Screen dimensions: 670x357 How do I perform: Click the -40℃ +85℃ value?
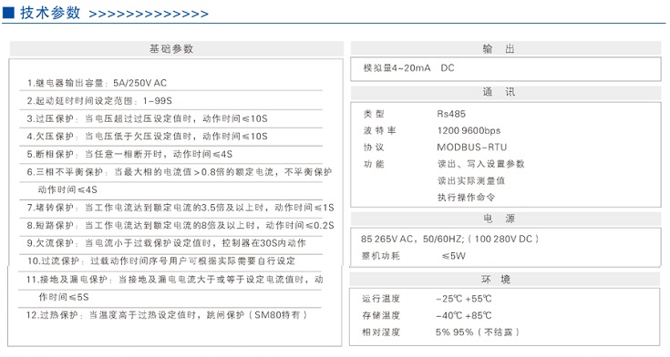464,316
